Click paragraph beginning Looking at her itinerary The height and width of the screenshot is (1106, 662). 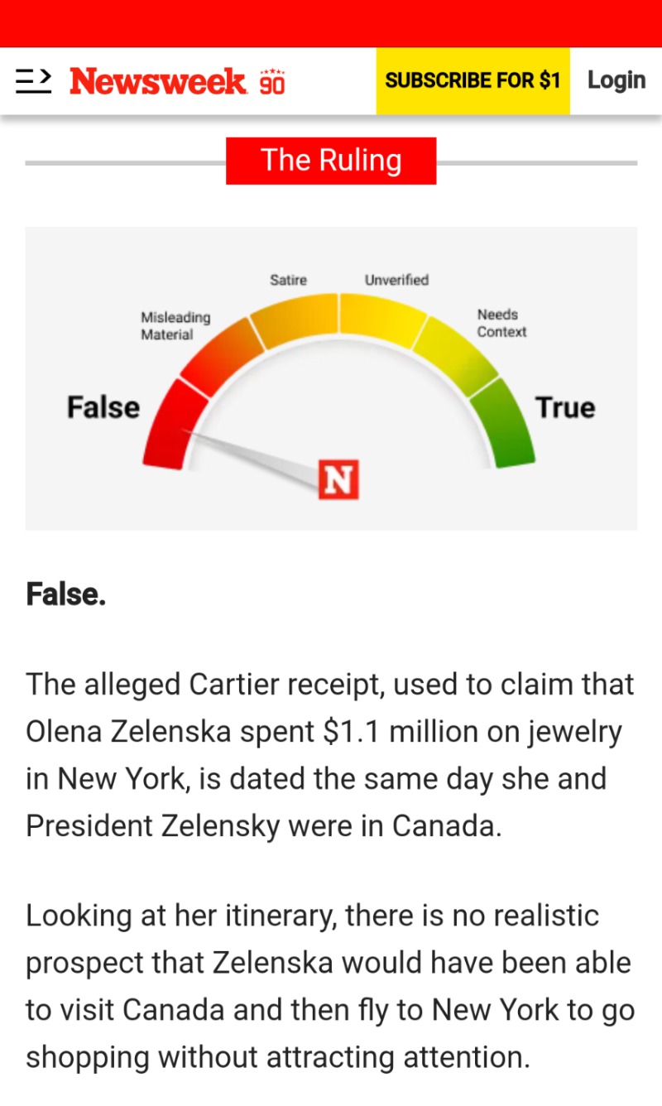click(x=330, y=986)
